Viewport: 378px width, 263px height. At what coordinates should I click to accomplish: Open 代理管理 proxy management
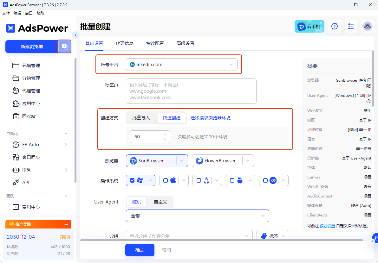[31, 91]
